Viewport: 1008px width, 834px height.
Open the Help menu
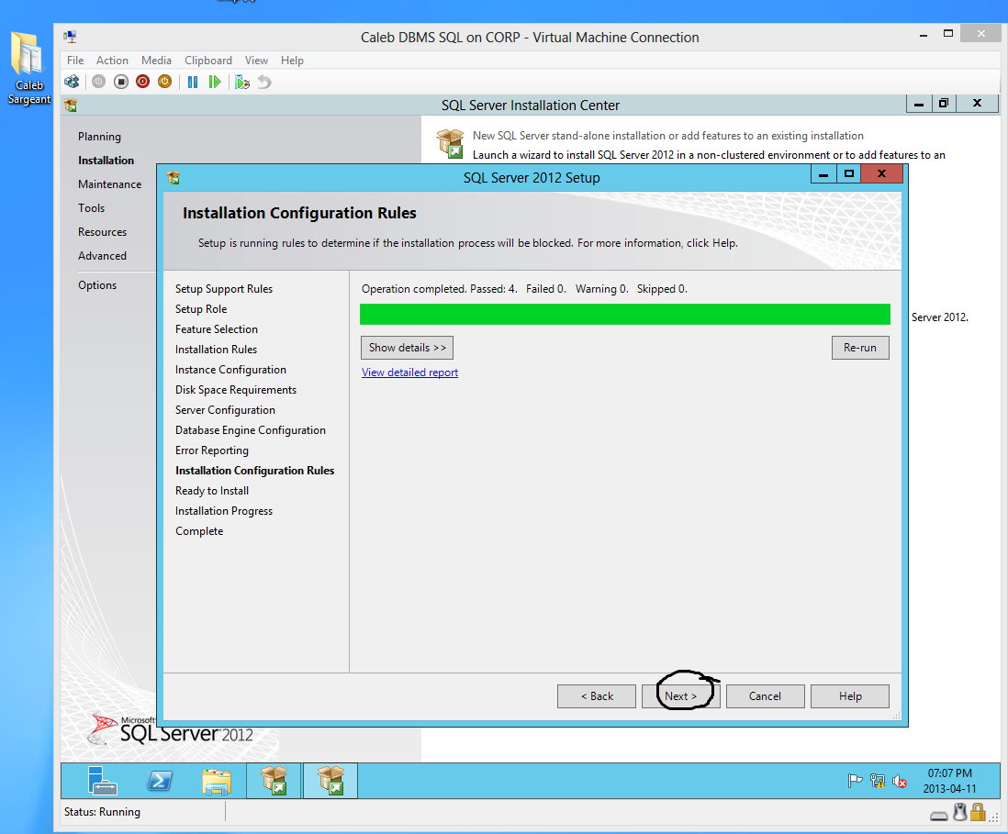coord(292,61)
